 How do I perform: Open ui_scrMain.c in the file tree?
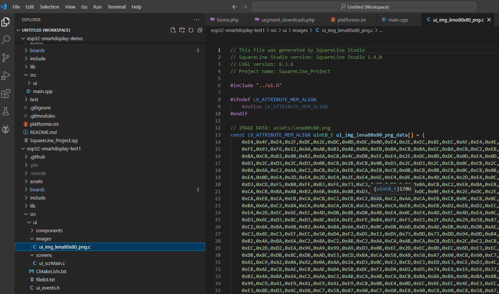52,263
